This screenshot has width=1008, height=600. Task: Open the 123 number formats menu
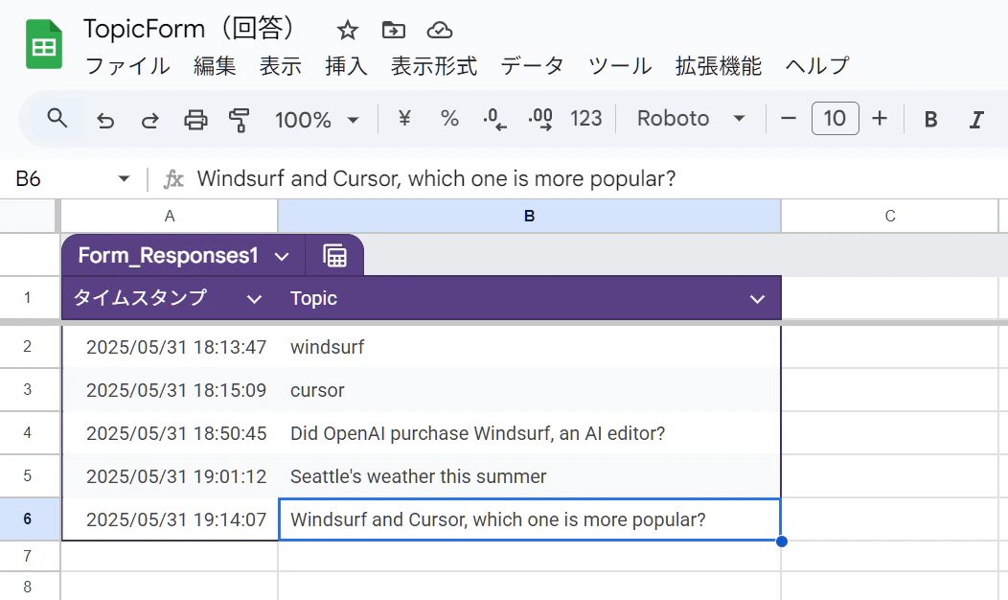pyautogui.click(x=585, y=118)
